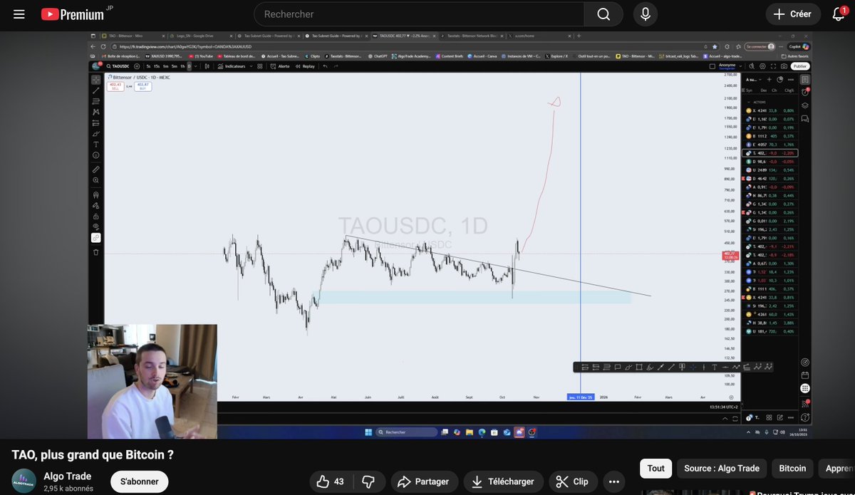Dislike the video with thumbs down
Viewport: 855px width, 495px height.
(368, 481)
